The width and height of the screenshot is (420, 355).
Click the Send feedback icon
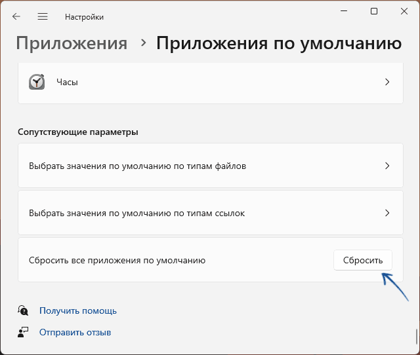point(23,332)
